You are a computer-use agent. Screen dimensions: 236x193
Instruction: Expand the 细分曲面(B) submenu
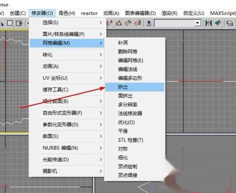[67, 101]
